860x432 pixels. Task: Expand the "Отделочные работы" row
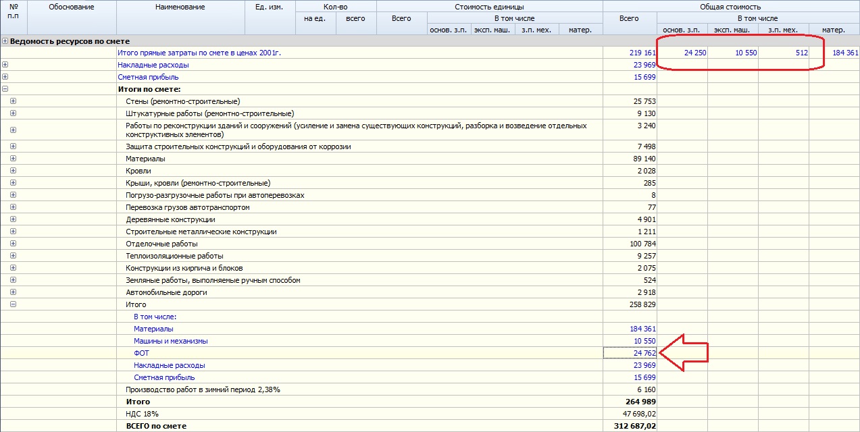click(13, 244)
